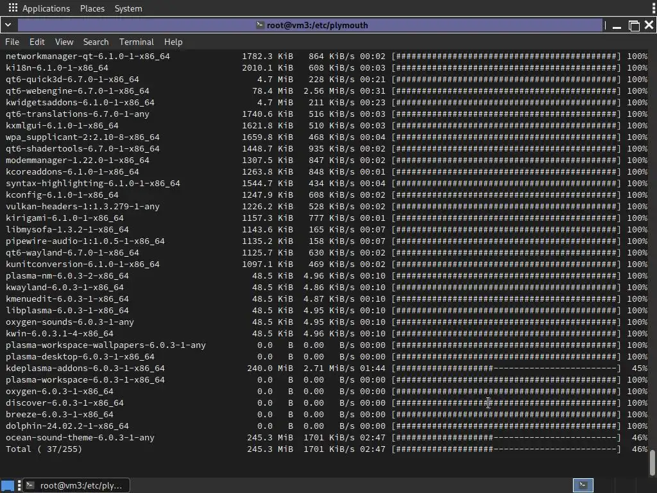Click the syntax-highlighting-6.1.0-1-x86_64 text
Image resolution: width=657 pixels, height=493 pixels.
tap(92, 183)
